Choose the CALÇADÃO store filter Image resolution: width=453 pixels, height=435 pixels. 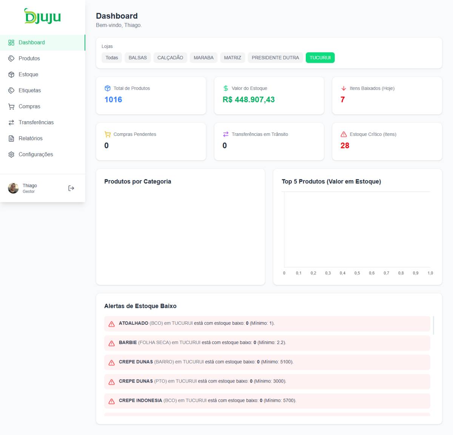point(170,58)
